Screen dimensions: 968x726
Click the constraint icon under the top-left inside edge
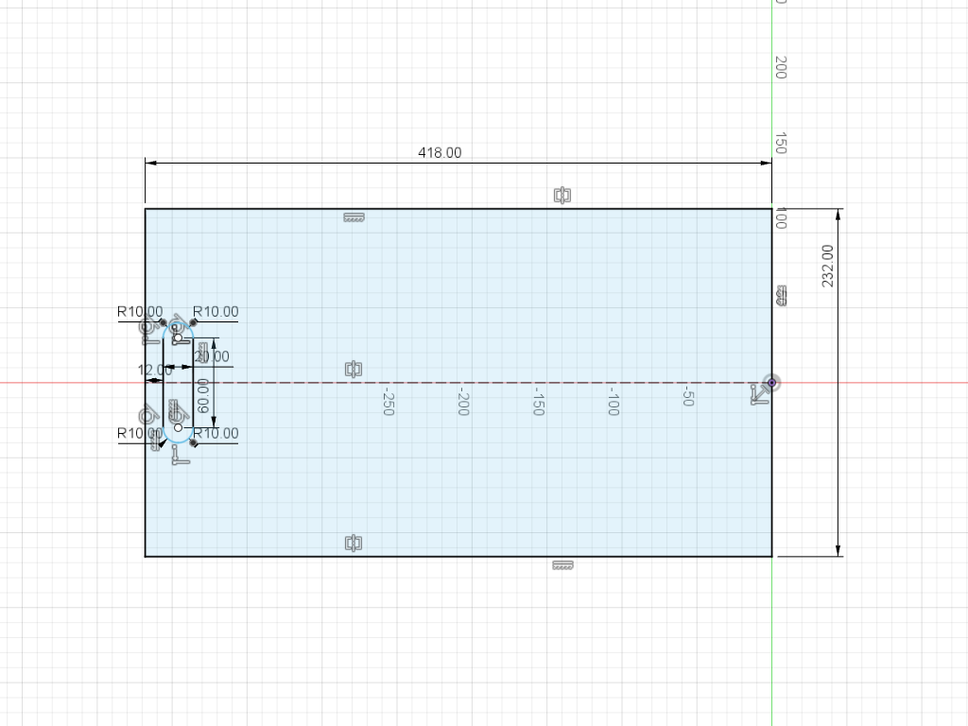click(x=354, y=218)
